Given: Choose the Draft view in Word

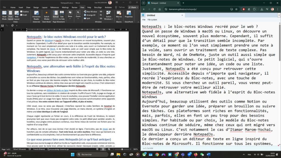Looking at the screenshot, I should (x=24, y=15).
